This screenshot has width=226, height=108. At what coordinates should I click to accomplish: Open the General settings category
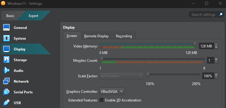(26, 27)
